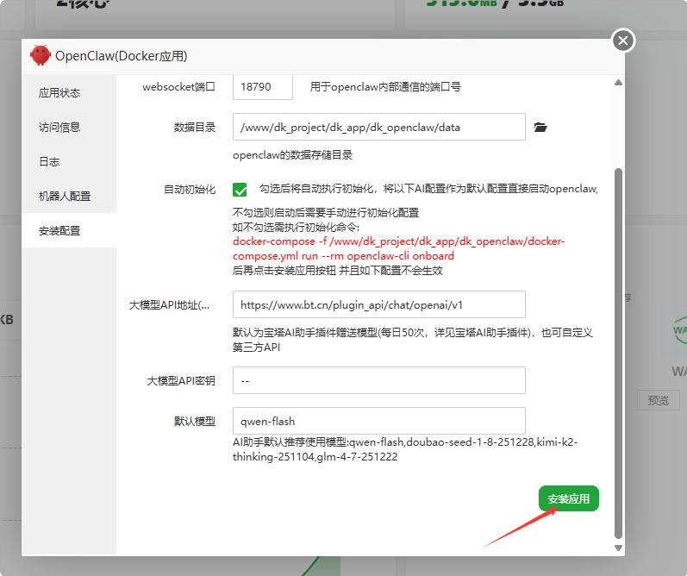
Task: Click the folder browse icon beside data directory
Action: click(540, 127)
